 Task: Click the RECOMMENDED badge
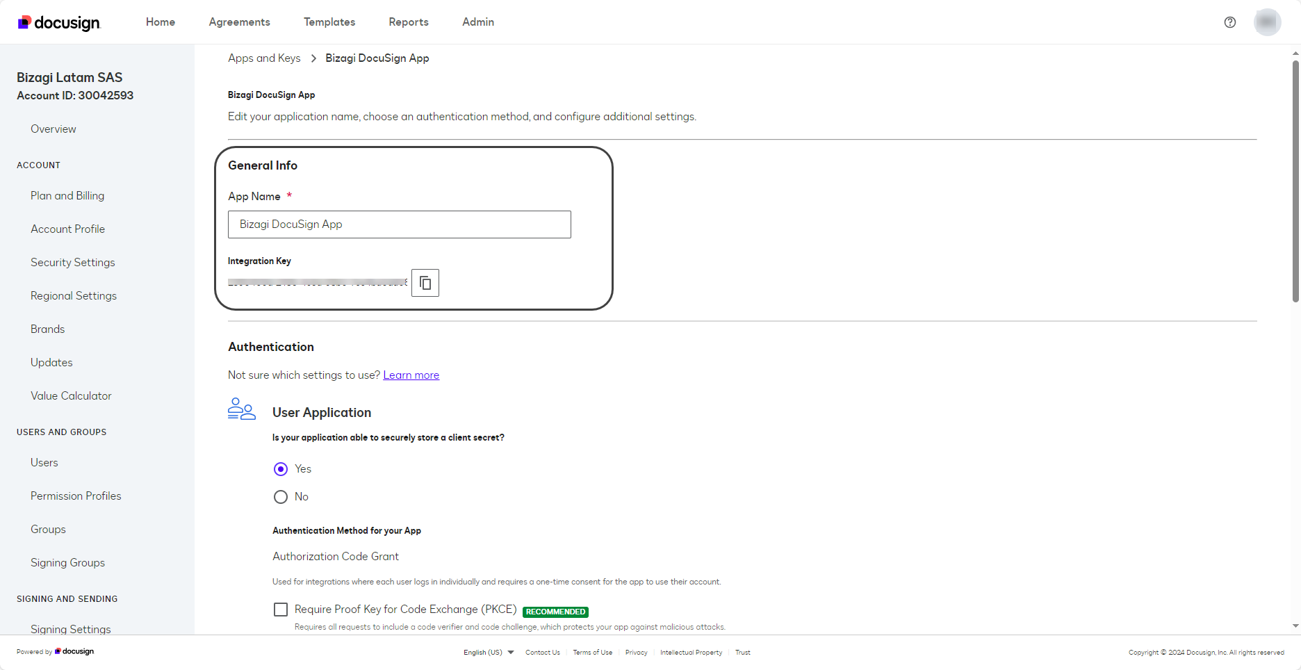tap(555, 612)
